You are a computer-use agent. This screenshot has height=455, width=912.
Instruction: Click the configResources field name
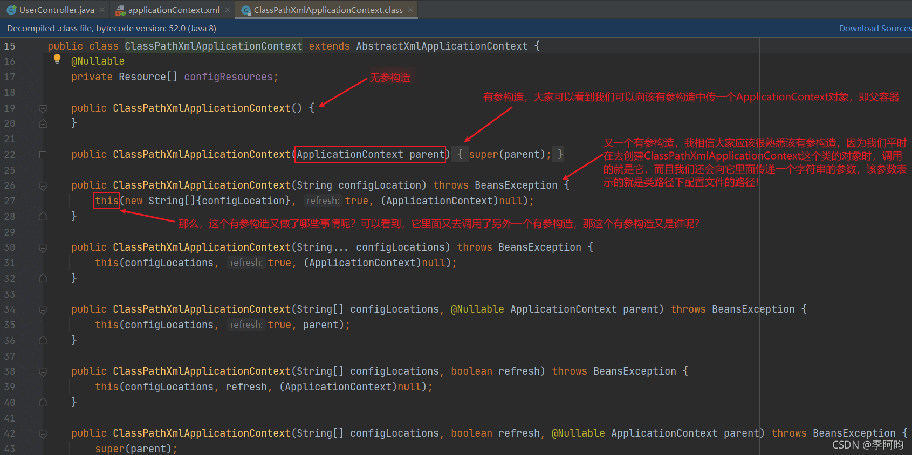click(x=228, y=77)
